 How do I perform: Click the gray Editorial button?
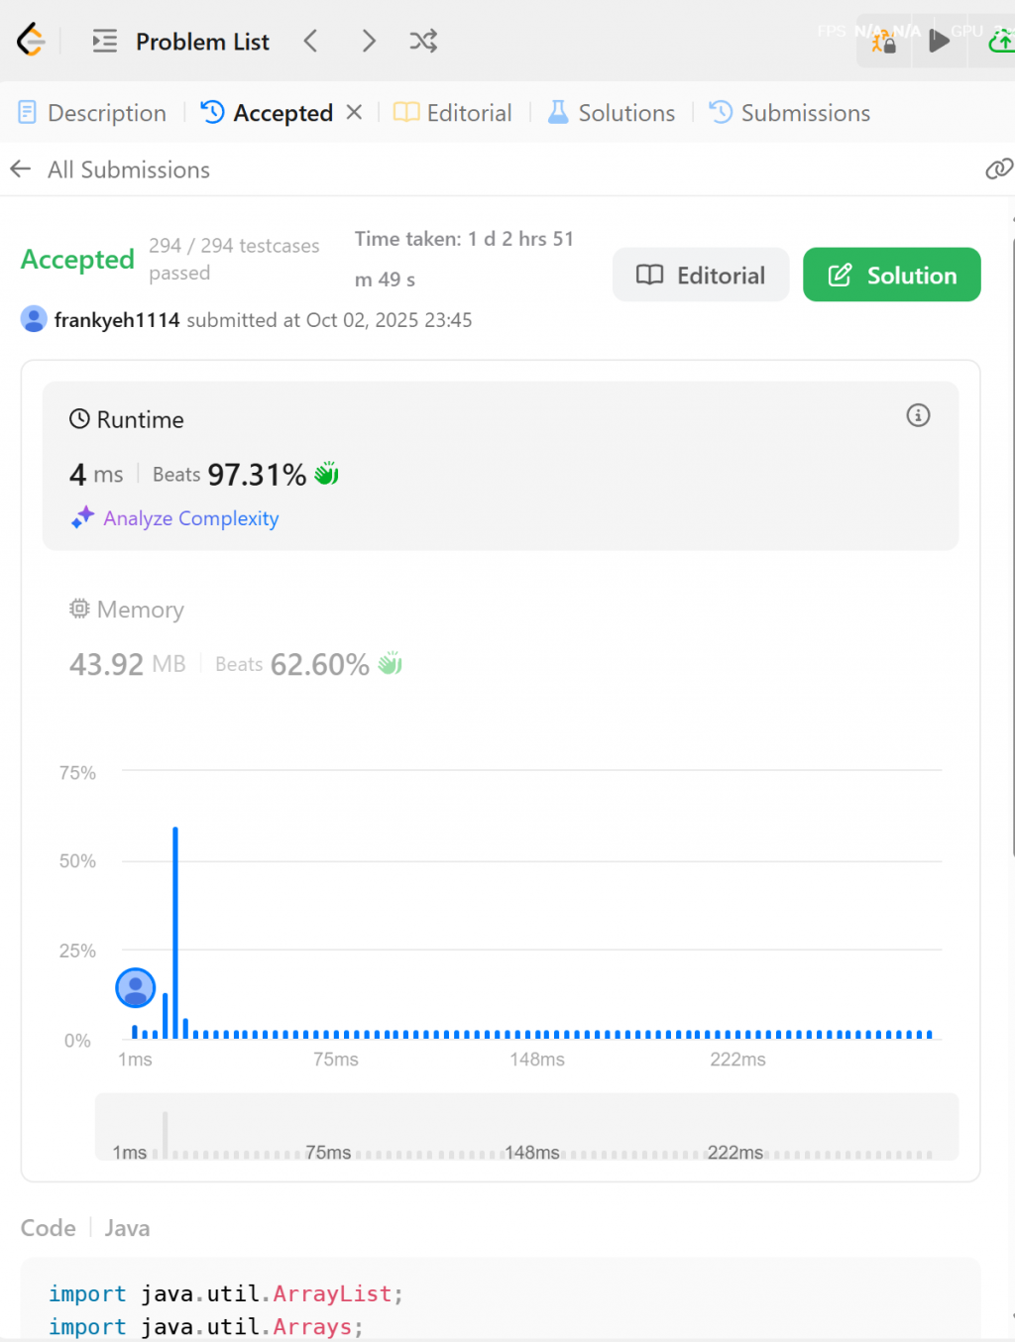(x=701, y=275)
